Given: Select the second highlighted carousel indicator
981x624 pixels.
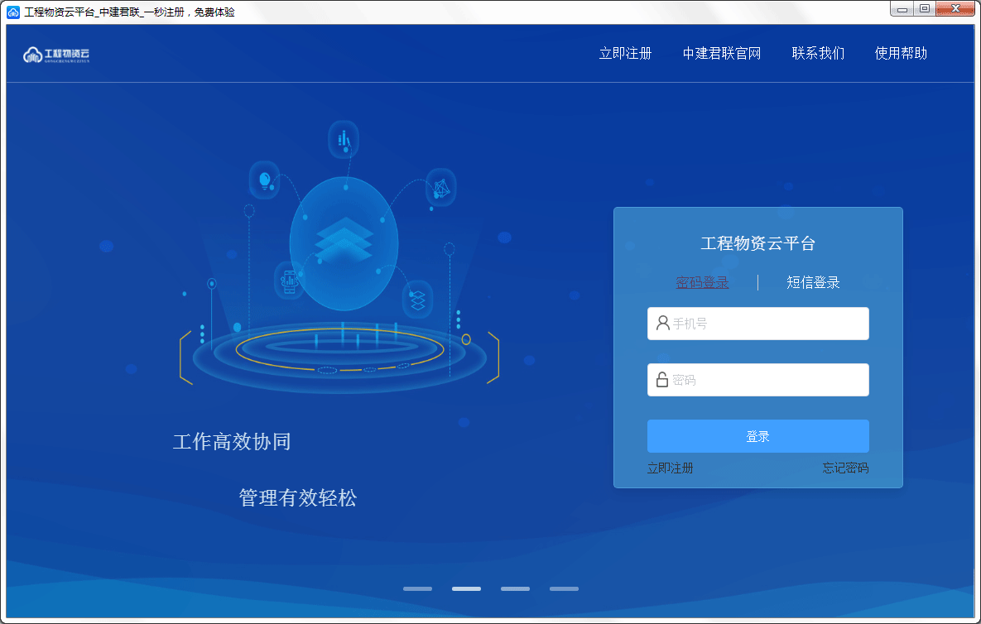Looking at the screenshot, I should (x=466, y=589).
